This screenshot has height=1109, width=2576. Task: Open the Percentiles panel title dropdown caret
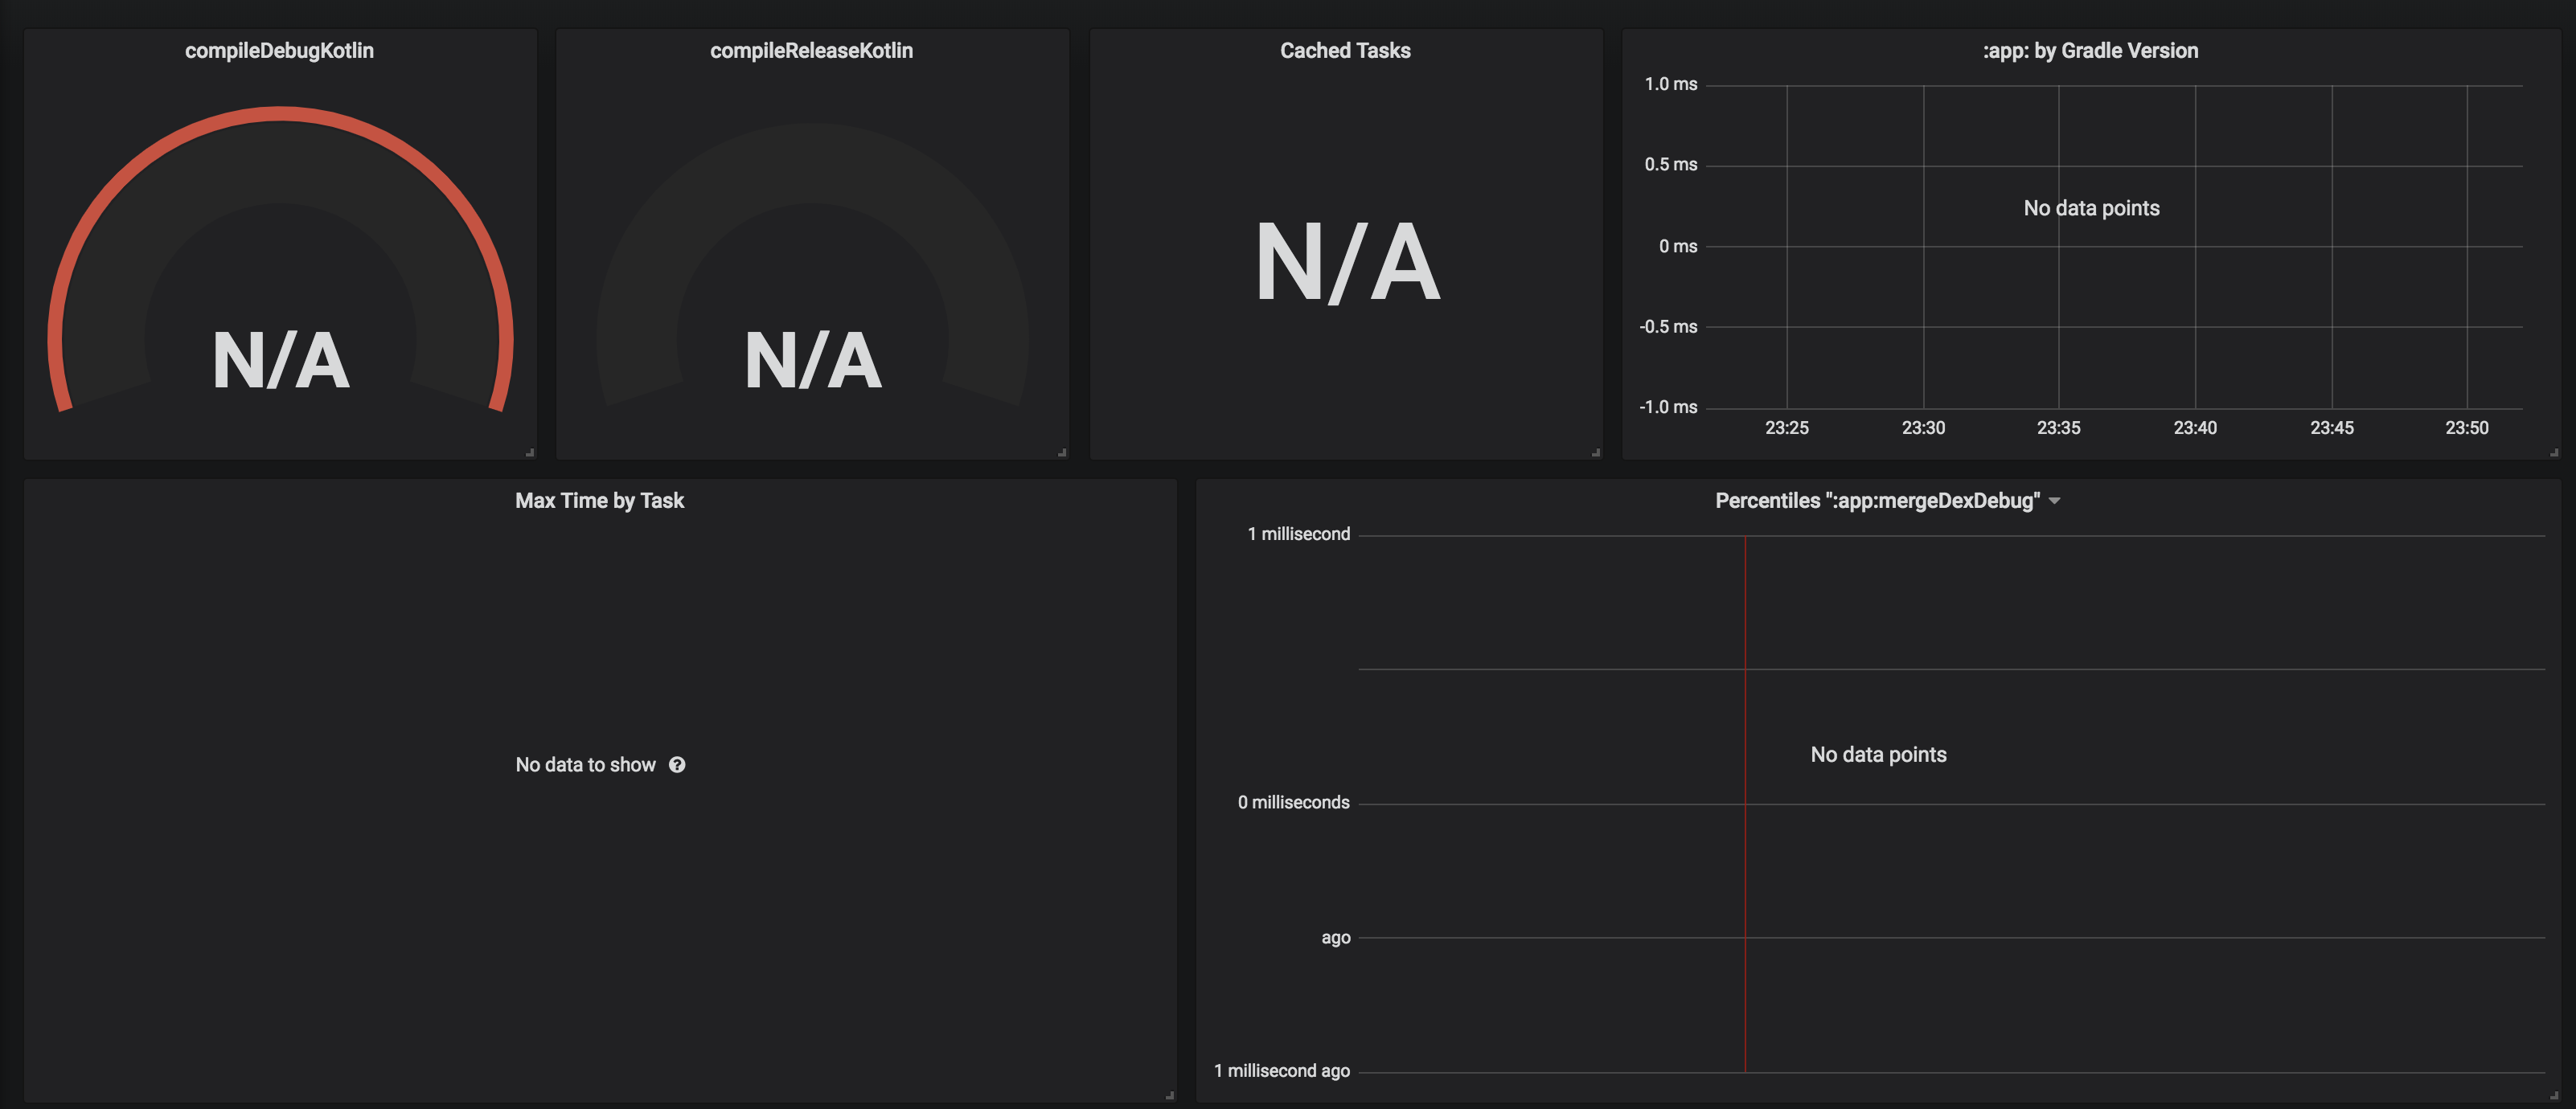tap(2054, 501)
